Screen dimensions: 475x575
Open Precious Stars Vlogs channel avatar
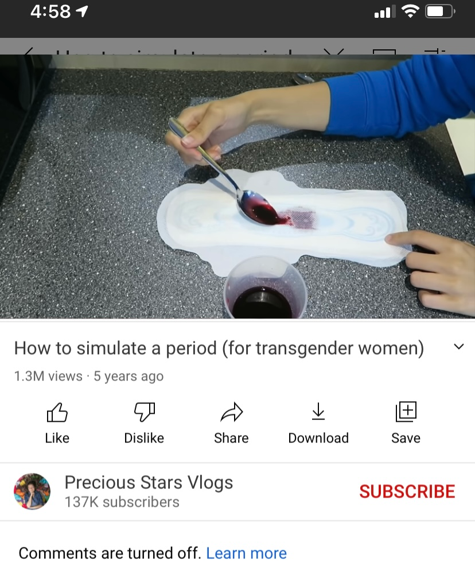32,491
